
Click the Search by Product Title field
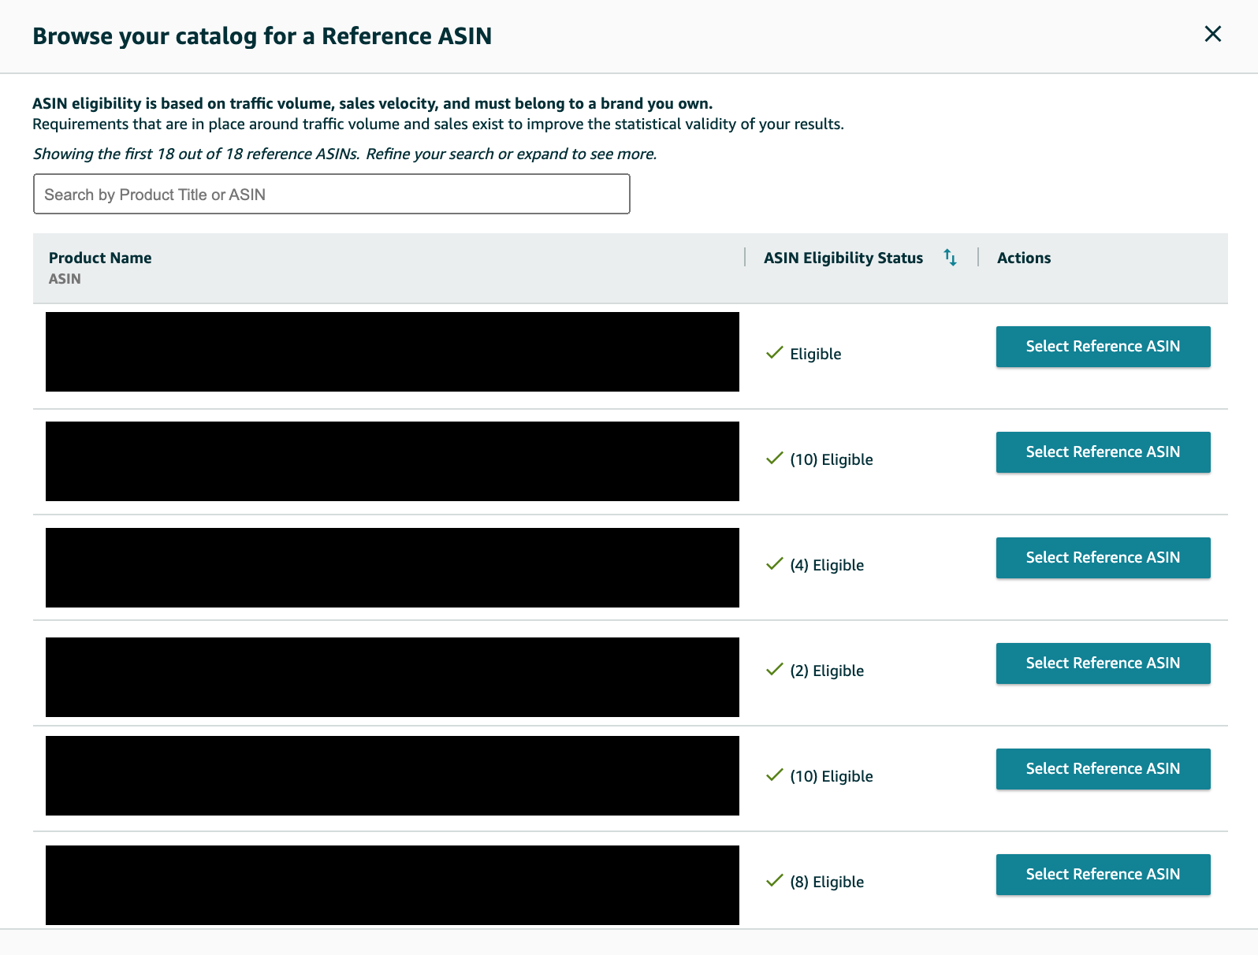pyautogui.click(x=331, y=195)
